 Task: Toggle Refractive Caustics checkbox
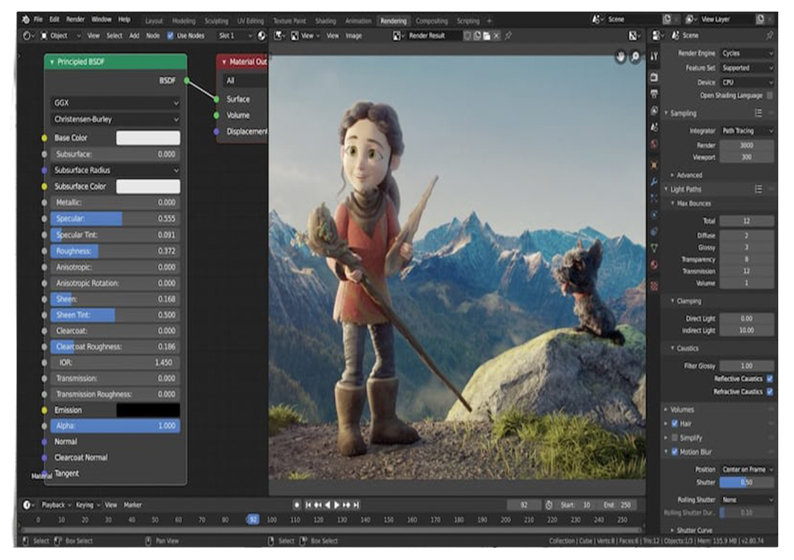(x=770, y=392)
